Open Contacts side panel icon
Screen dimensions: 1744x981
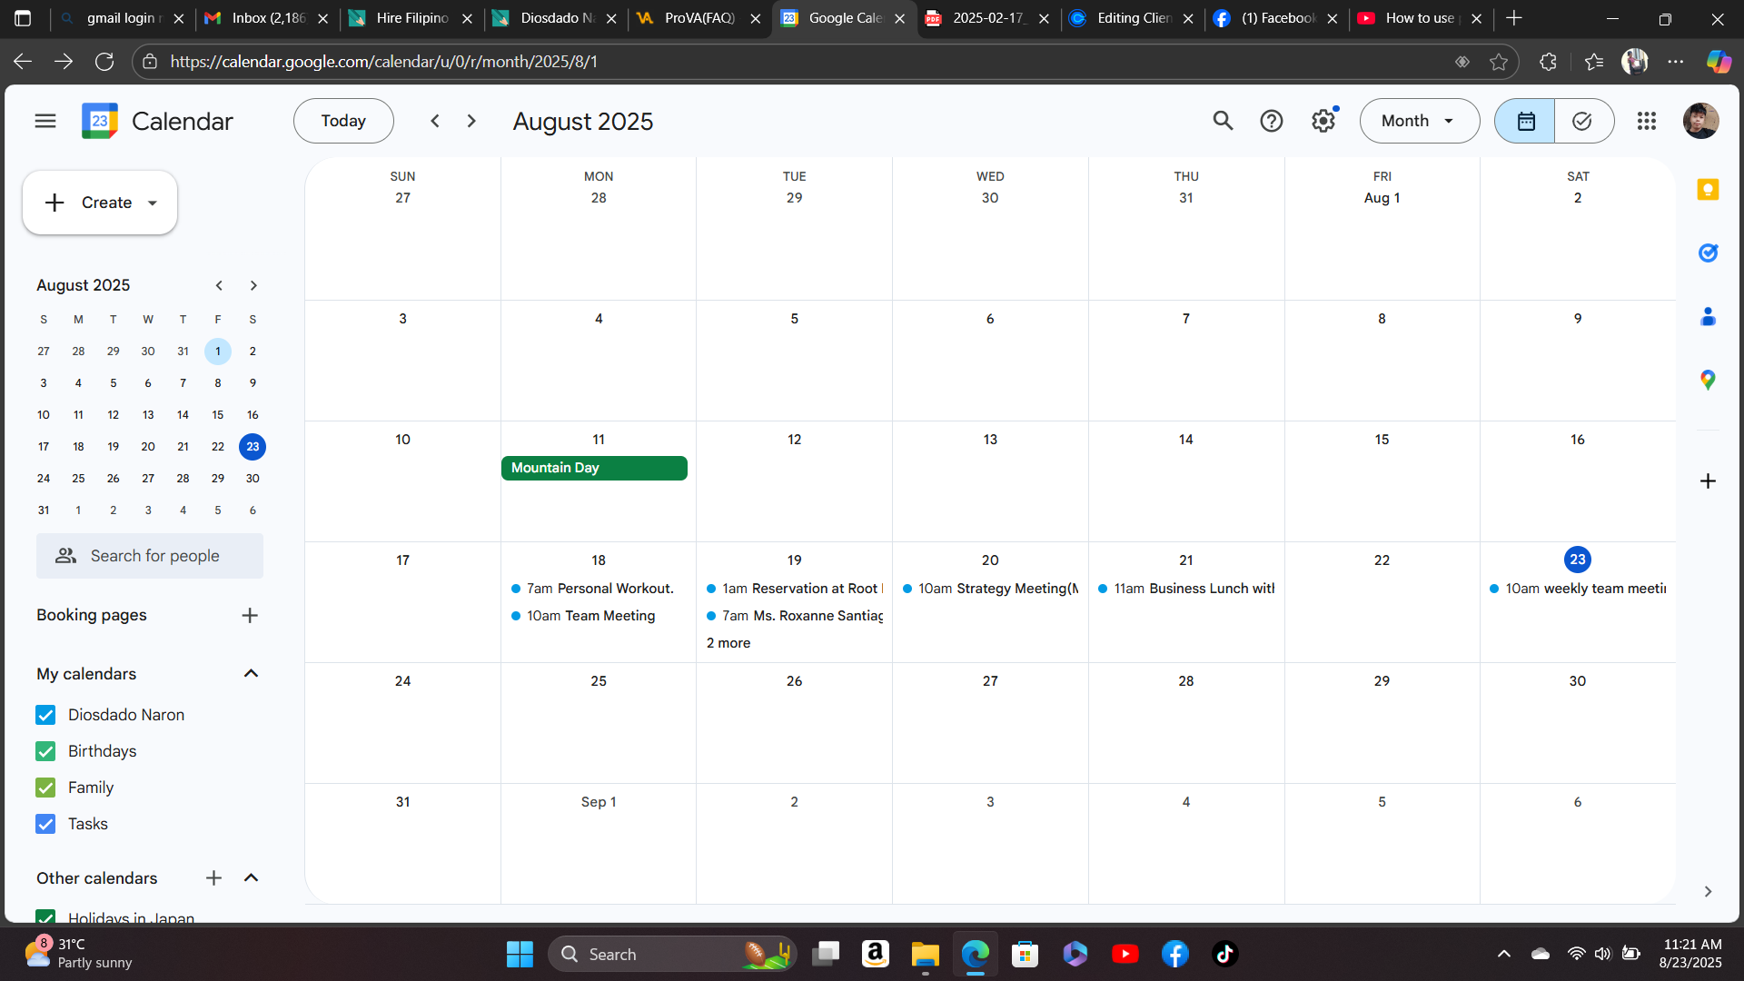[1708, 316]
